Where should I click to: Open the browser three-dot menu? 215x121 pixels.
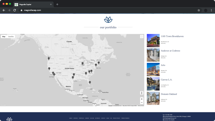pos(211,10)
